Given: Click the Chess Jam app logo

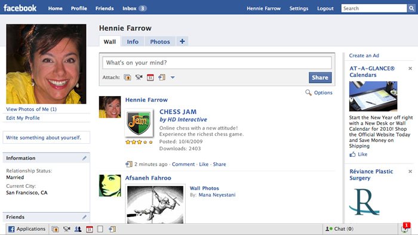Looking at the screenshot, I should (x=139, y=123).
